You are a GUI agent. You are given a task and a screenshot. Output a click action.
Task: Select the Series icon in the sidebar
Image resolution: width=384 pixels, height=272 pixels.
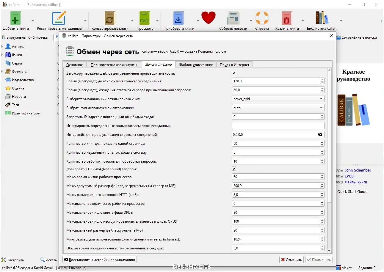click(x=8, y=63)
